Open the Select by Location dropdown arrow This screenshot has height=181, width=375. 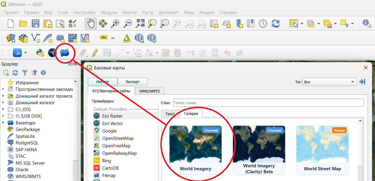352,24
